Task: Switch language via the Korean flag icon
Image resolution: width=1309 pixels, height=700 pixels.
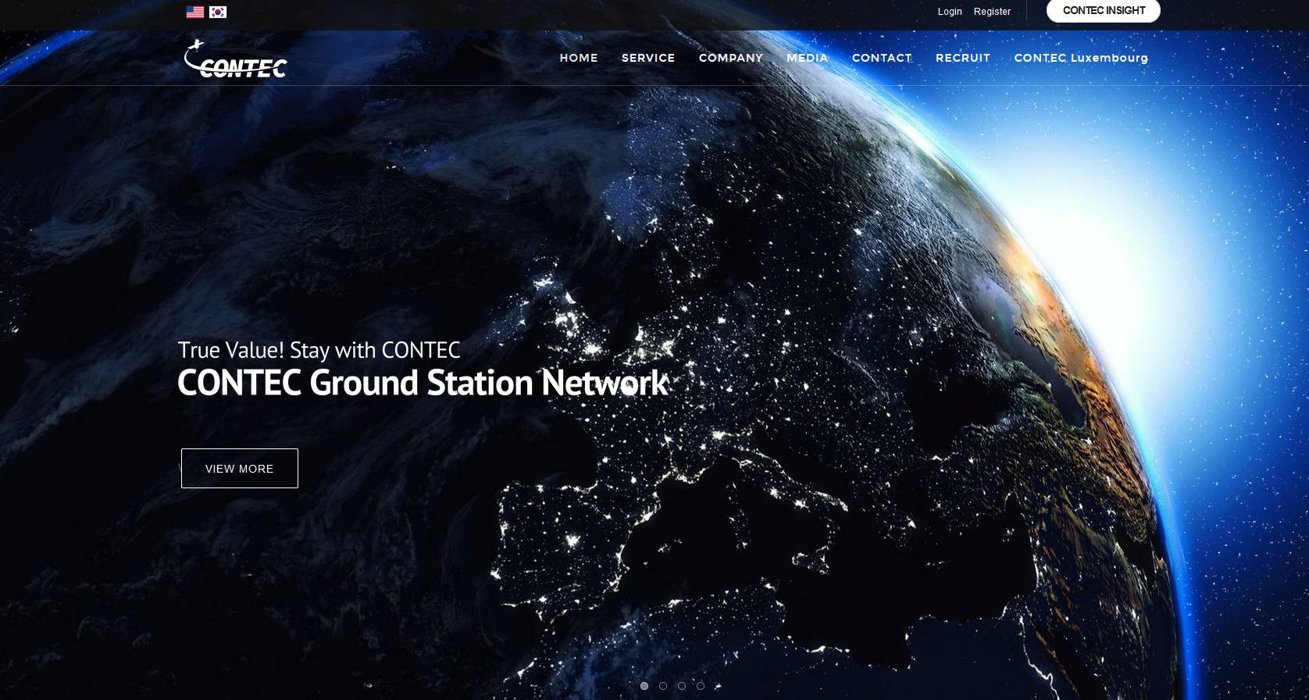Action: [218, 12]
